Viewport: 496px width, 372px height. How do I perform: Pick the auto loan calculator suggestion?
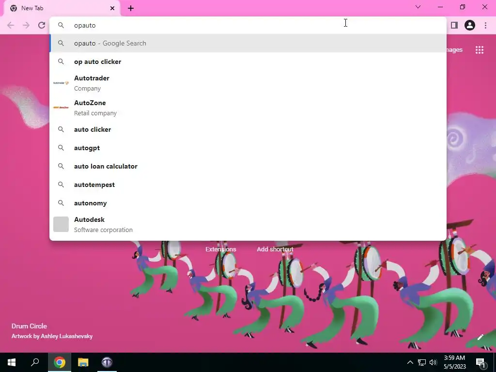coord(248,166)
